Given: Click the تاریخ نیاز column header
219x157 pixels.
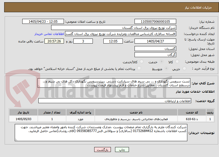Looking at the screenshot, I should point(23,112).
